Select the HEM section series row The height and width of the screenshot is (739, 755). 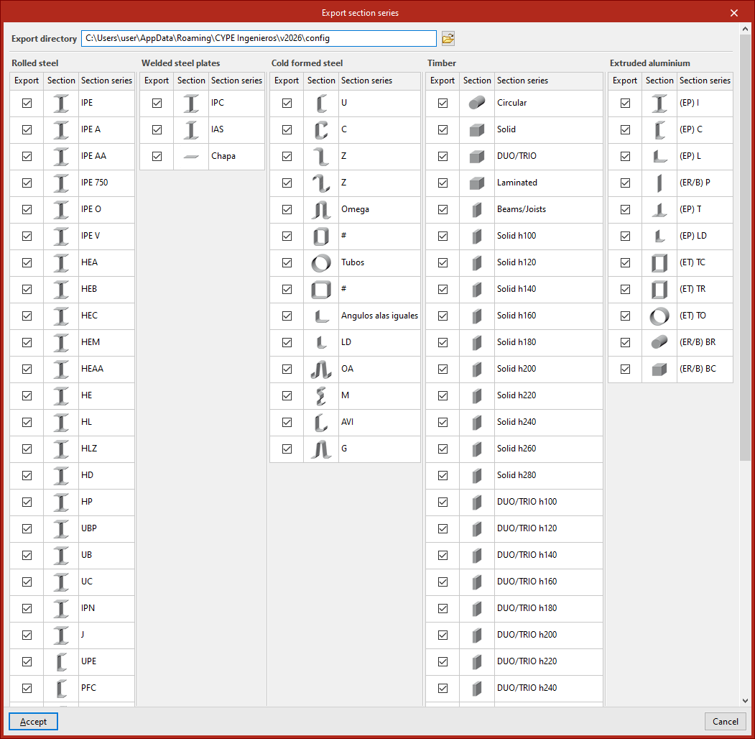pyautogui.click(x=73, y=342)
